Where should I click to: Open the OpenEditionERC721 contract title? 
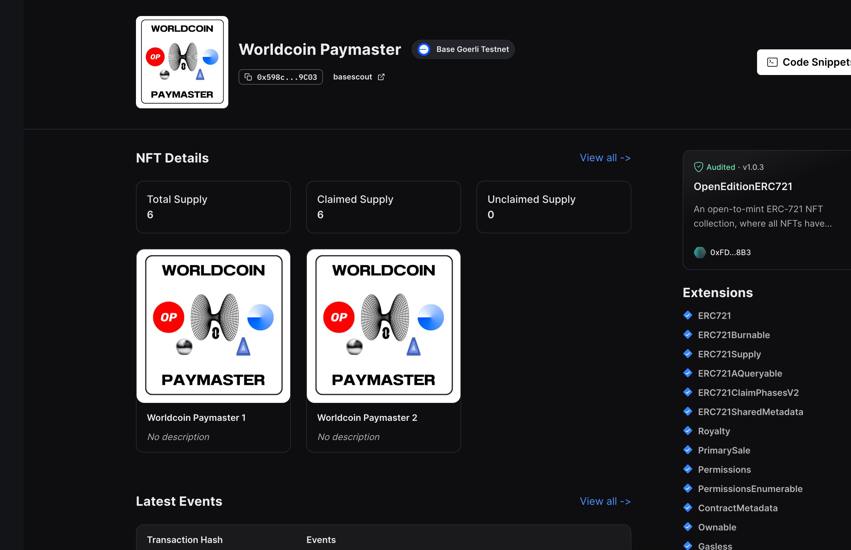coord(743,187)
